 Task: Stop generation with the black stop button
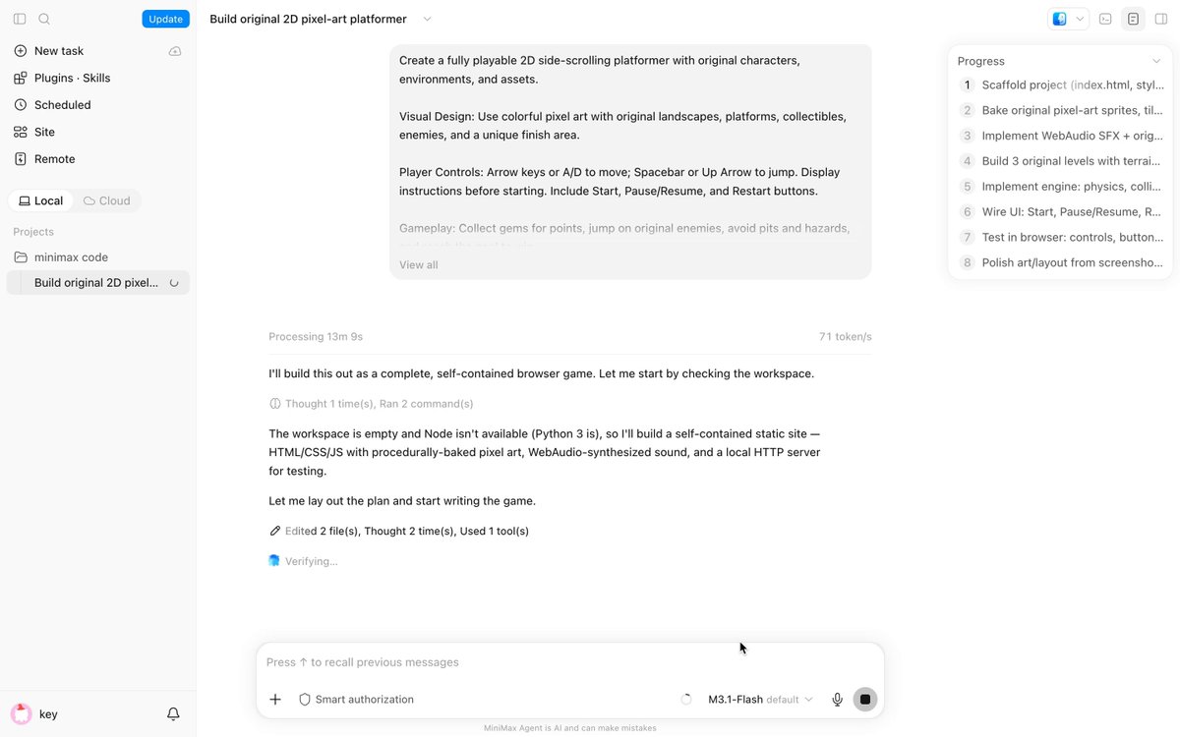point(865,700)
